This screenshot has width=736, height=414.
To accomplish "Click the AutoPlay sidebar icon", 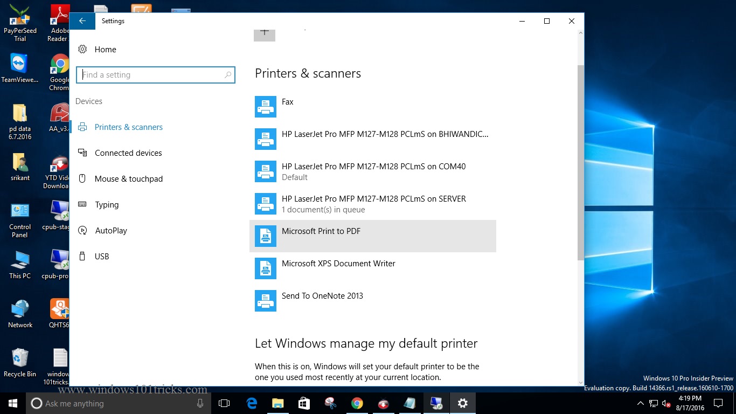I will pos(82,230).
